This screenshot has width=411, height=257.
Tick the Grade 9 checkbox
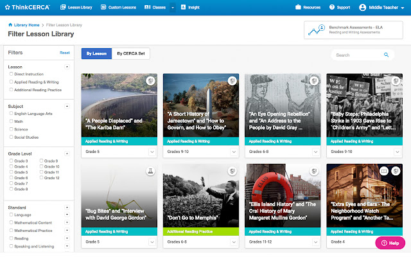tap(42, 160)
